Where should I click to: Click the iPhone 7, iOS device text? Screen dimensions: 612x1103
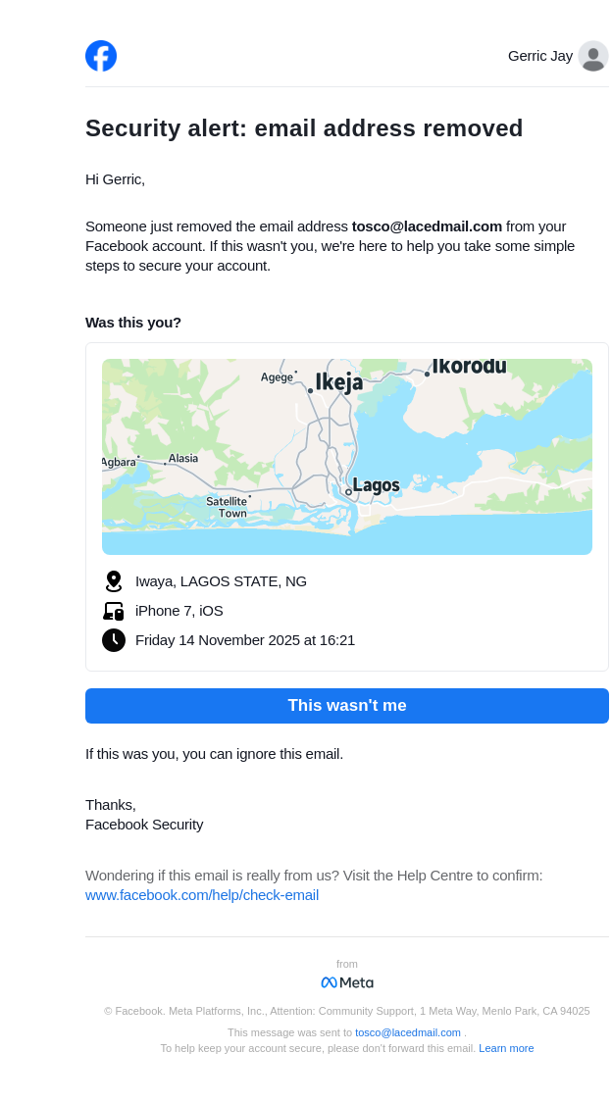click(x=179, y=611)
